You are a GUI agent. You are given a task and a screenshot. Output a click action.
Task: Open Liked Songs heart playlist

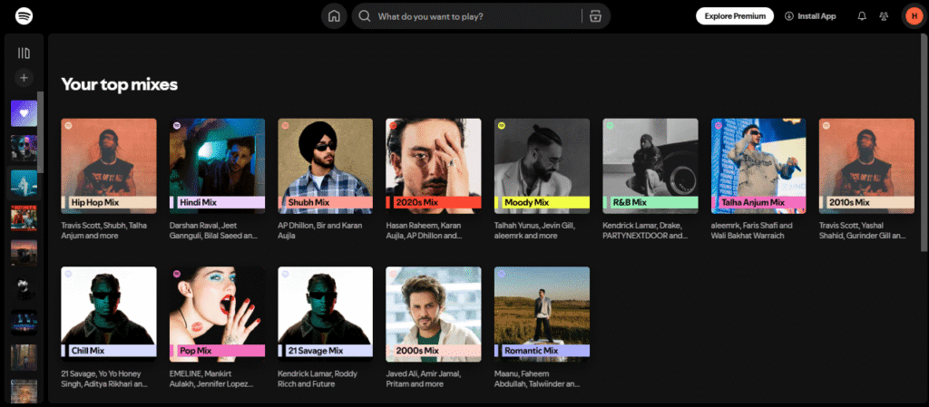pos(24,113)
